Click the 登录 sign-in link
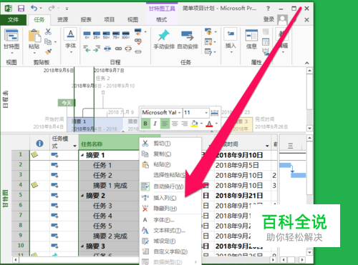The width and height of the screenshot is (358, 265). point(268,19)
